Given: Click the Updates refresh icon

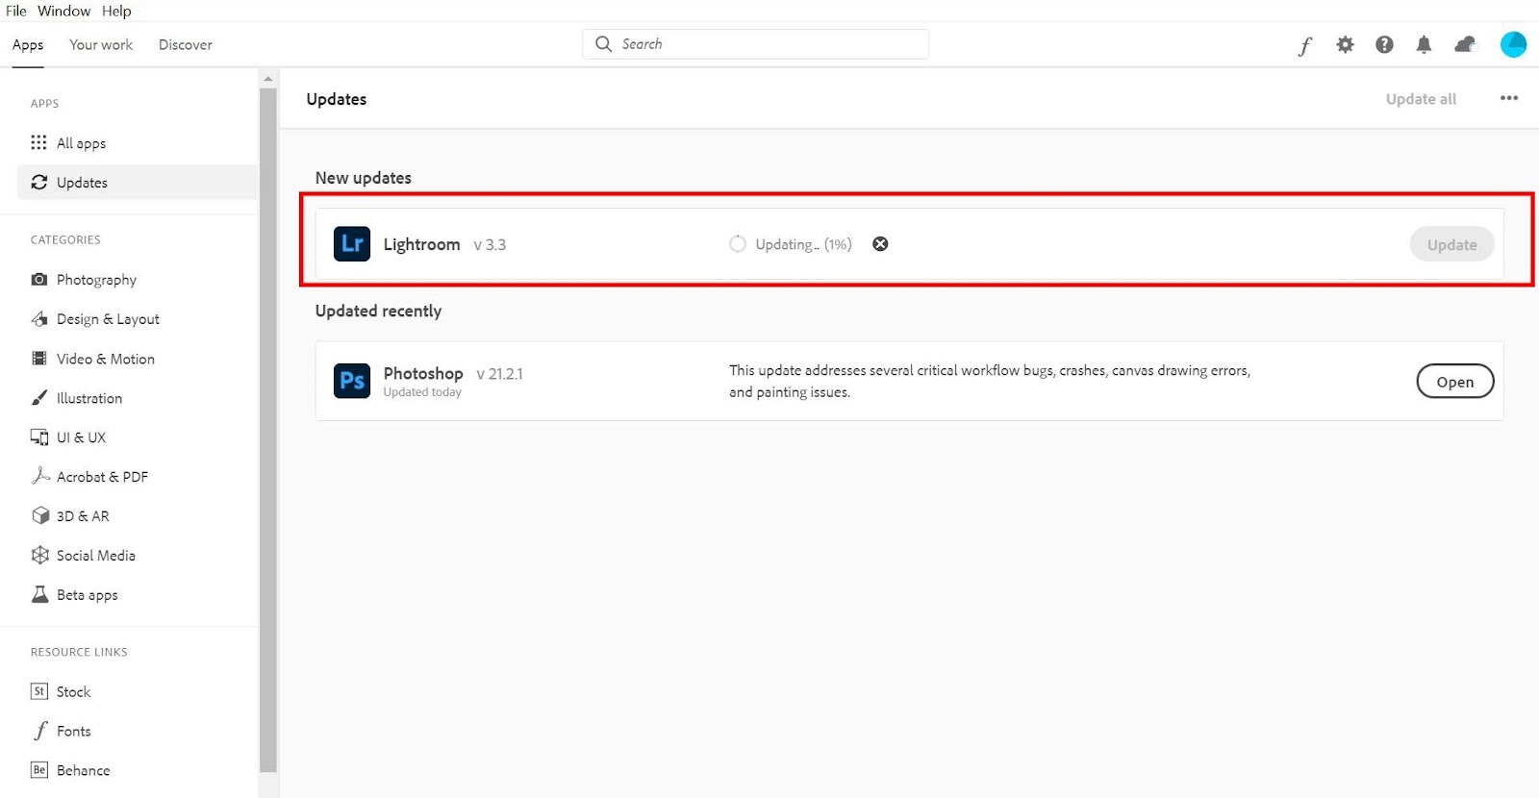Looking at the screenshot, I should click(39, 182).
